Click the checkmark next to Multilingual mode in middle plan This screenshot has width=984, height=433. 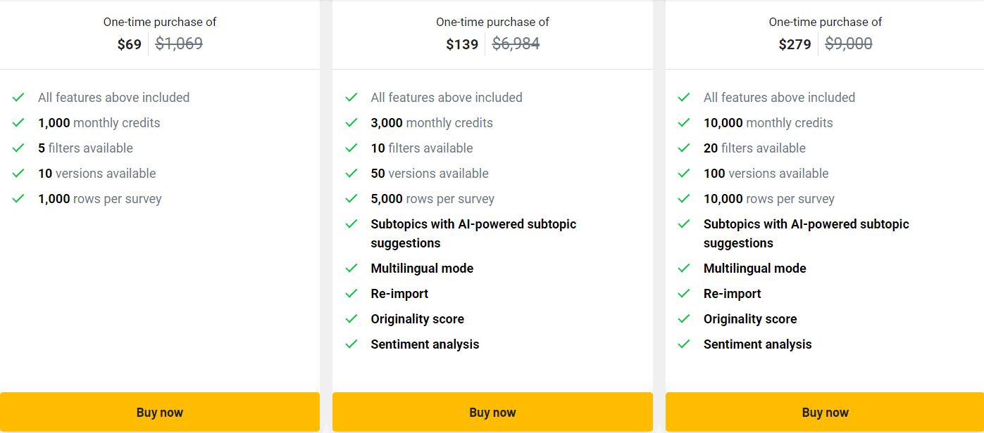click(351, 268)
